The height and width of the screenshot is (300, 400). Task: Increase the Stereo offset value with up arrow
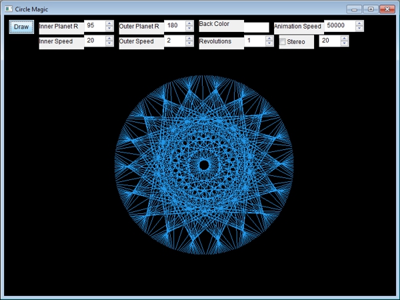pyautogui.click(x=344, y=38)
